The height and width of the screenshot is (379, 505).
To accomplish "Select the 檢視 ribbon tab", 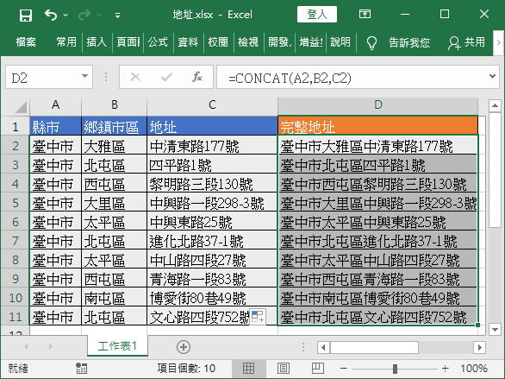I will (248, 42).
